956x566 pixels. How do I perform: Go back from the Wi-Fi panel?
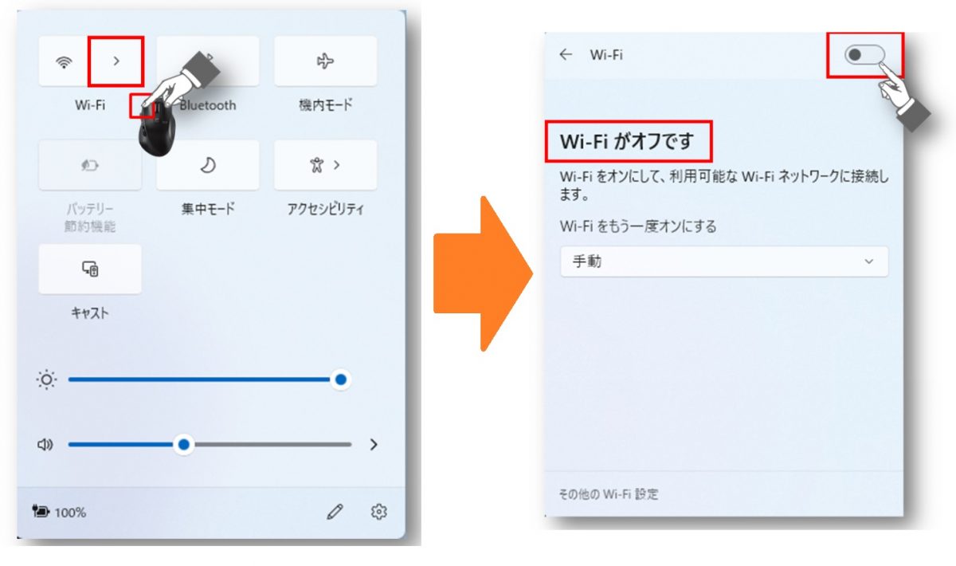pyautogui.click(x=566, y=54)
